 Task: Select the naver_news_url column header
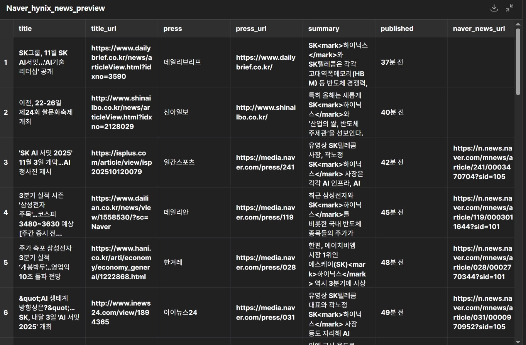pos(479,28)
